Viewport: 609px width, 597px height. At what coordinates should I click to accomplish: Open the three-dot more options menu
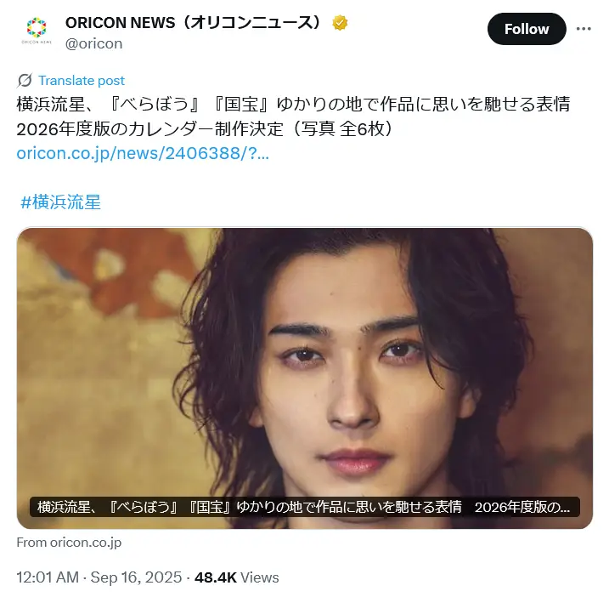pos(584,29)
